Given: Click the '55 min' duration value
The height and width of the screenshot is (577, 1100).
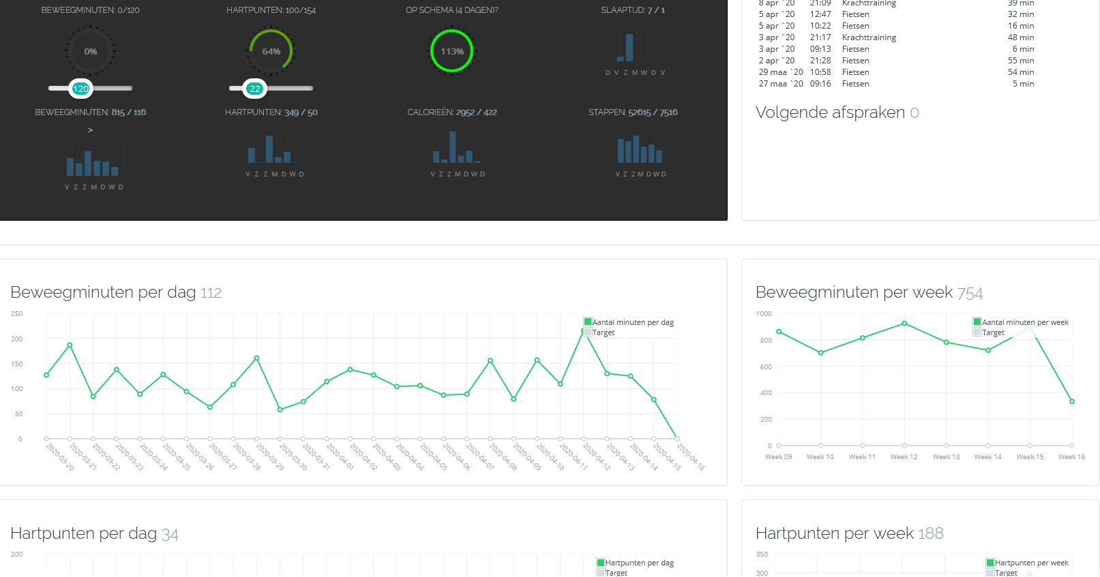Looking at the screenshot, I should [x=1021, y=61].
